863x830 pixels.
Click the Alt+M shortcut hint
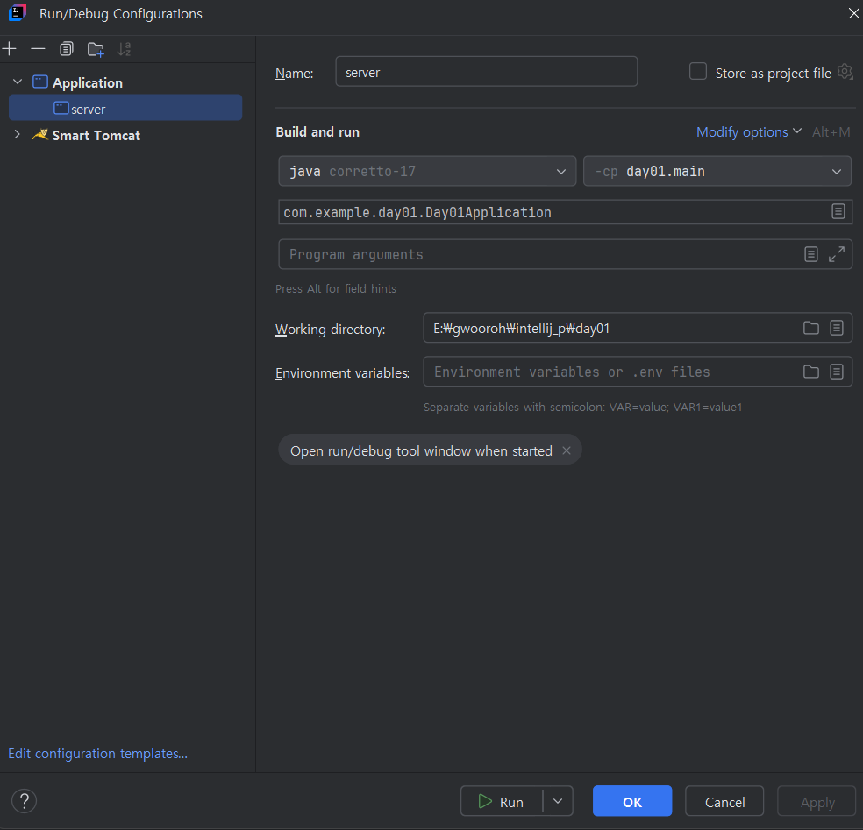coord(831,132)
